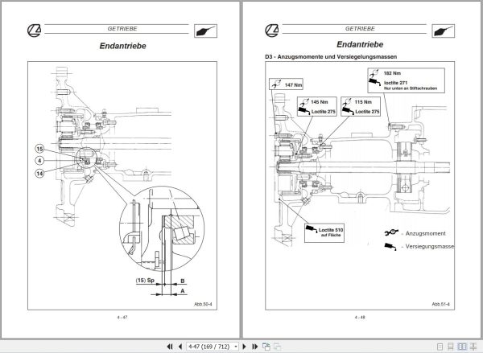Click the oil can icon on left page header

tap(205, 31)
